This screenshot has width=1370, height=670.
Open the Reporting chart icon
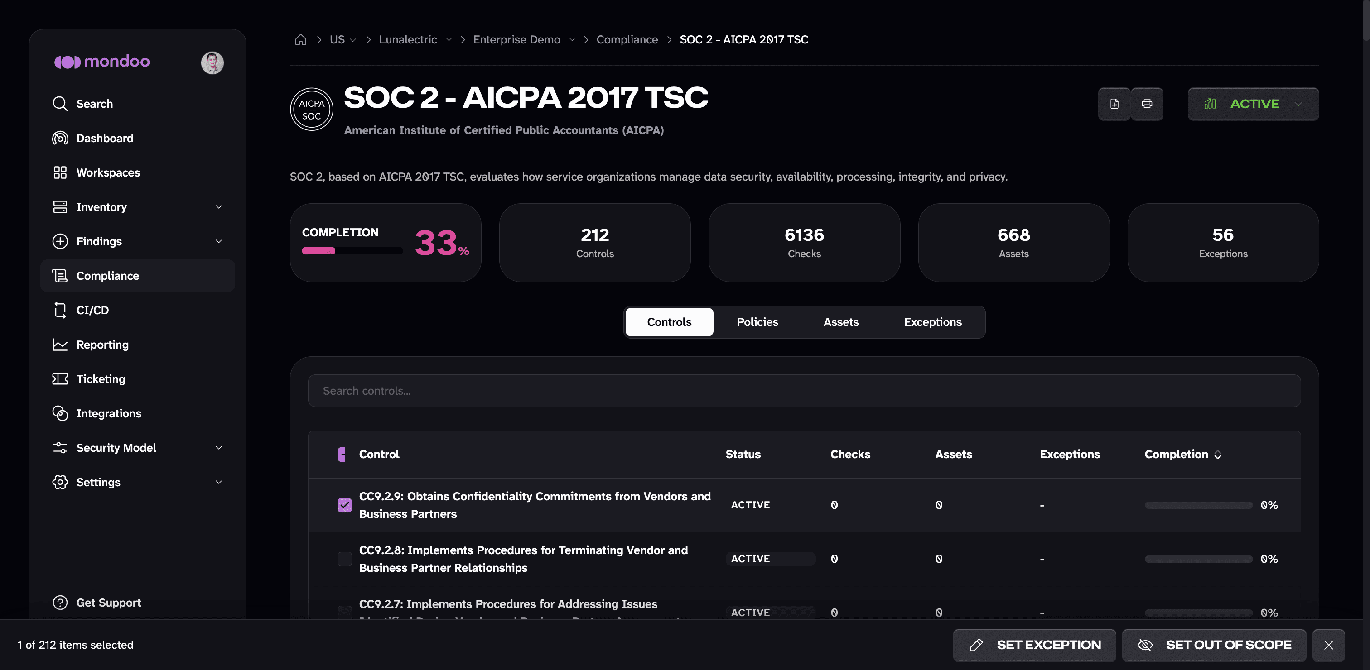(60, 345)
